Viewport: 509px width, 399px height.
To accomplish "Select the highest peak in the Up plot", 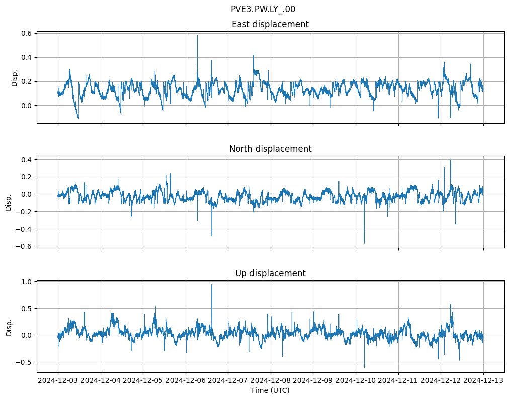I will click(212, 285).
